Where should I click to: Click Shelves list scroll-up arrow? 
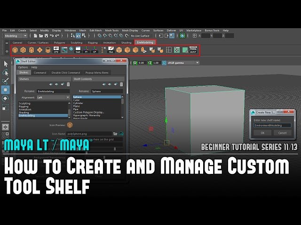pos(69,103)
